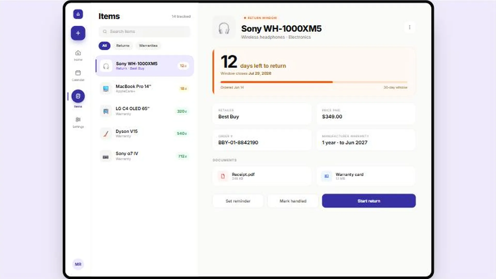Select the Dyson V15 list item
496x279 pixels.
point(145,134)
